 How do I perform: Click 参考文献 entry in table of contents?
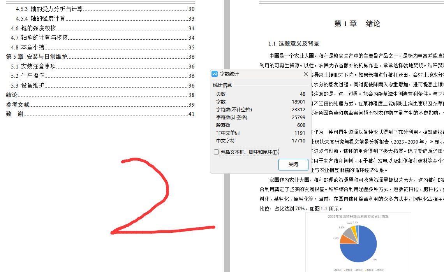tap(100, 105)
